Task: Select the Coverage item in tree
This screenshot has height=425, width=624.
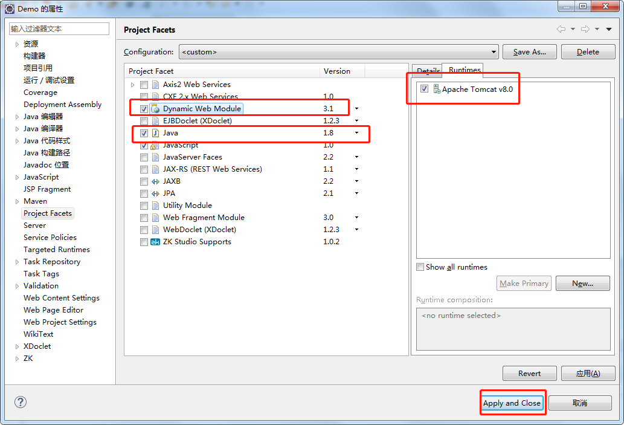Action: point(40,92)
